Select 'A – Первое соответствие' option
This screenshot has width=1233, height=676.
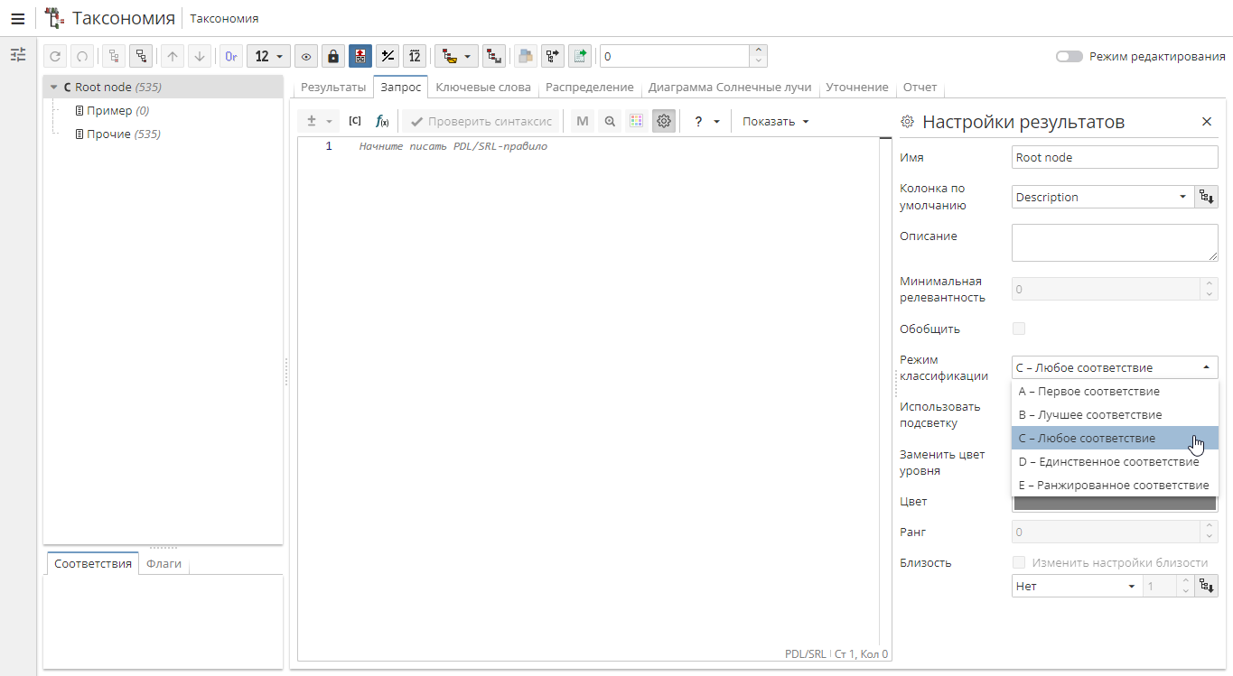pos(1115,391)
